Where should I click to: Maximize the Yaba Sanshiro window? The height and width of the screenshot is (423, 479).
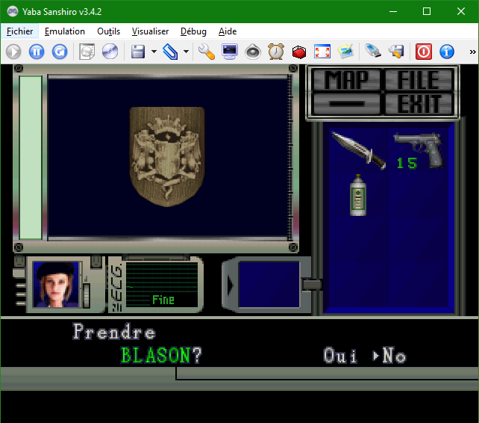[427, 12]
